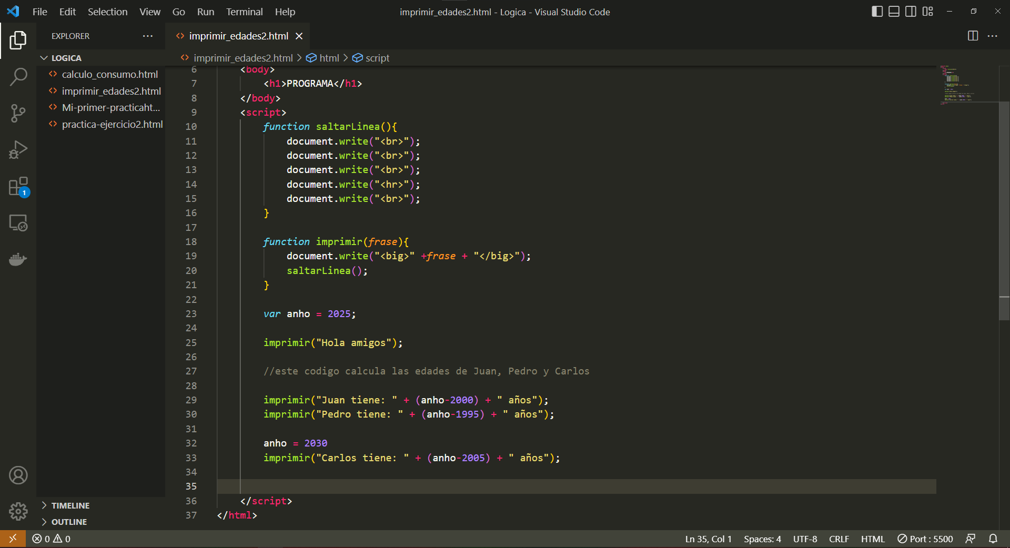Screen dimensions: 1010x548
Task: Open Mi-primer-practicaht... file
Action: tap(101, 107)
